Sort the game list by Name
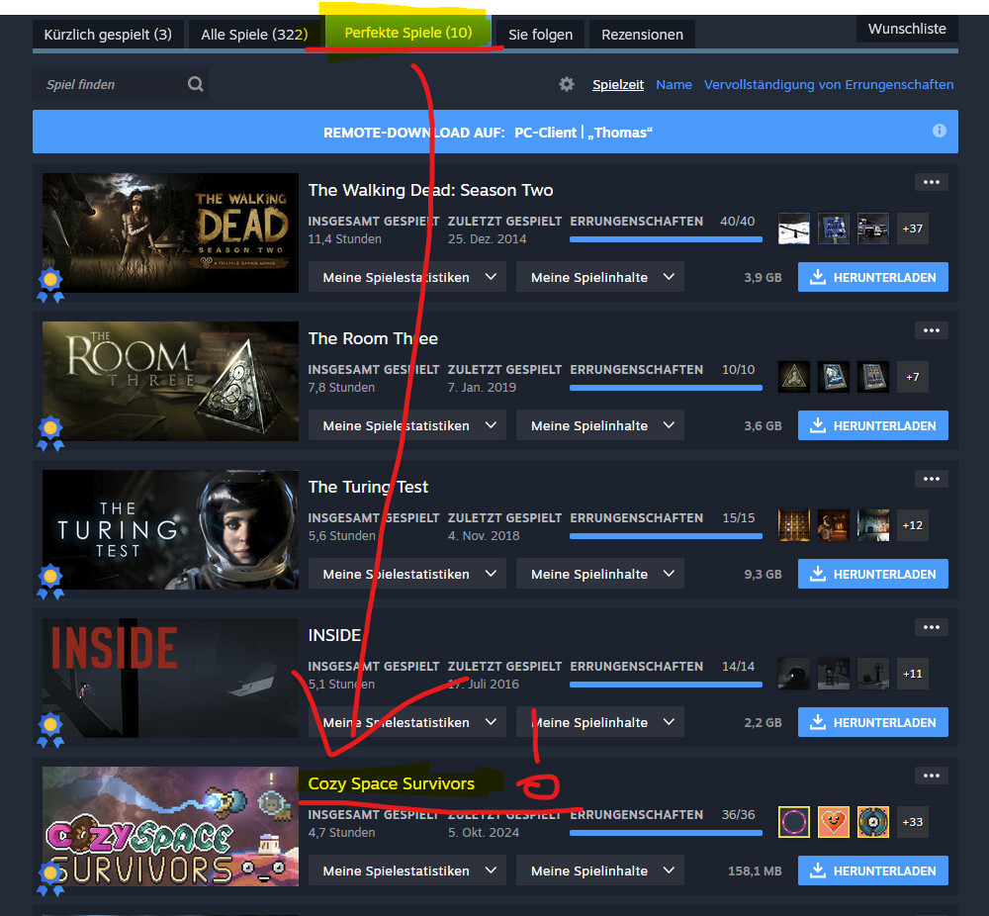 click(674, 85)
